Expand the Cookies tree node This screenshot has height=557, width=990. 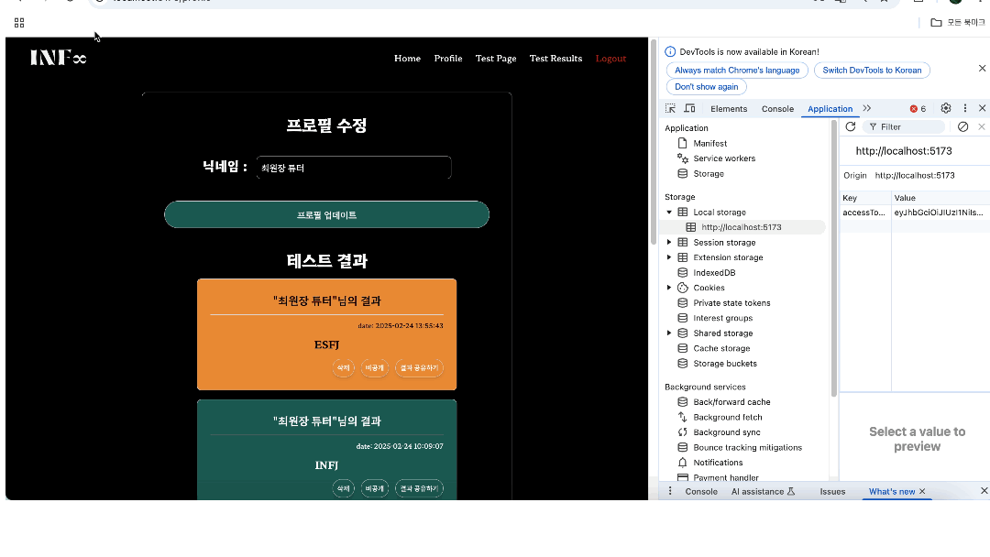(x=669, y=288)
